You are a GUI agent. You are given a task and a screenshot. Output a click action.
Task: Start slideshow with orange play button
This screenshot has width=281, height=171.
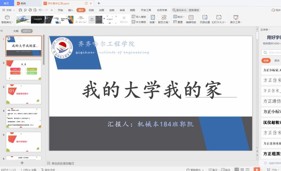coord(257,170)
